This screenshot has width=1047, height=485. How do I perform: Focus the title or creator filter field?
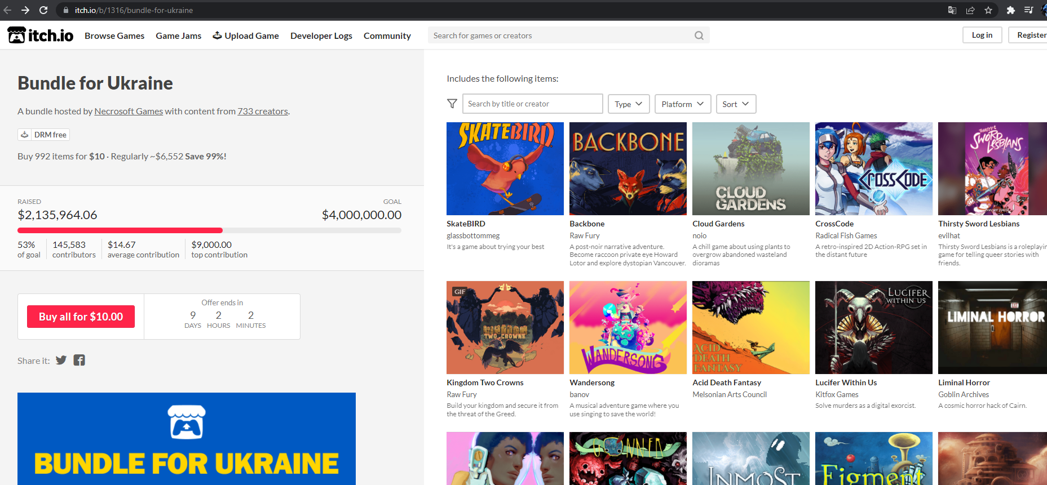[x=533, y=104]
